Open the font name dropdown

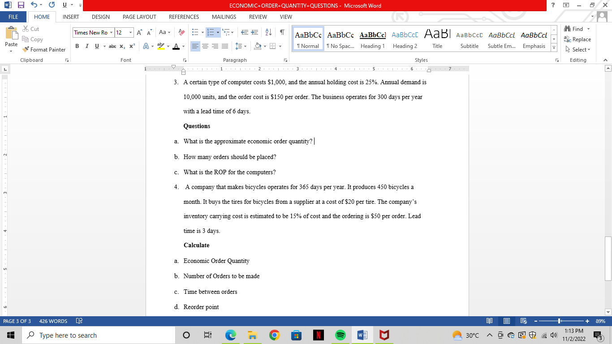112,32
